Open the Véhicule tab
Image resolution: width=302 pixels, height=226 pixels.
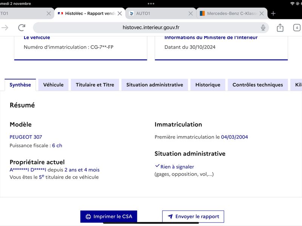point(53,85)
